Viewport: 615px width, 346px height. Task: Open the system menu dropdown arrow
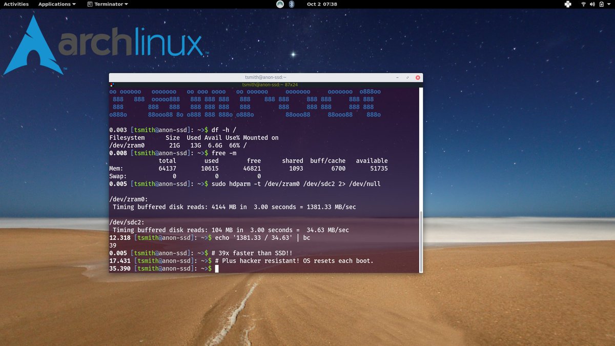(x=609, y=4)
